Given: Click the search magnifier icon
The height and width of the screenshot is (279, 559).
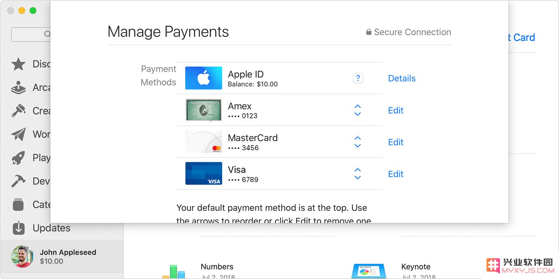Looking at the screenshot, I should point(47,34).
